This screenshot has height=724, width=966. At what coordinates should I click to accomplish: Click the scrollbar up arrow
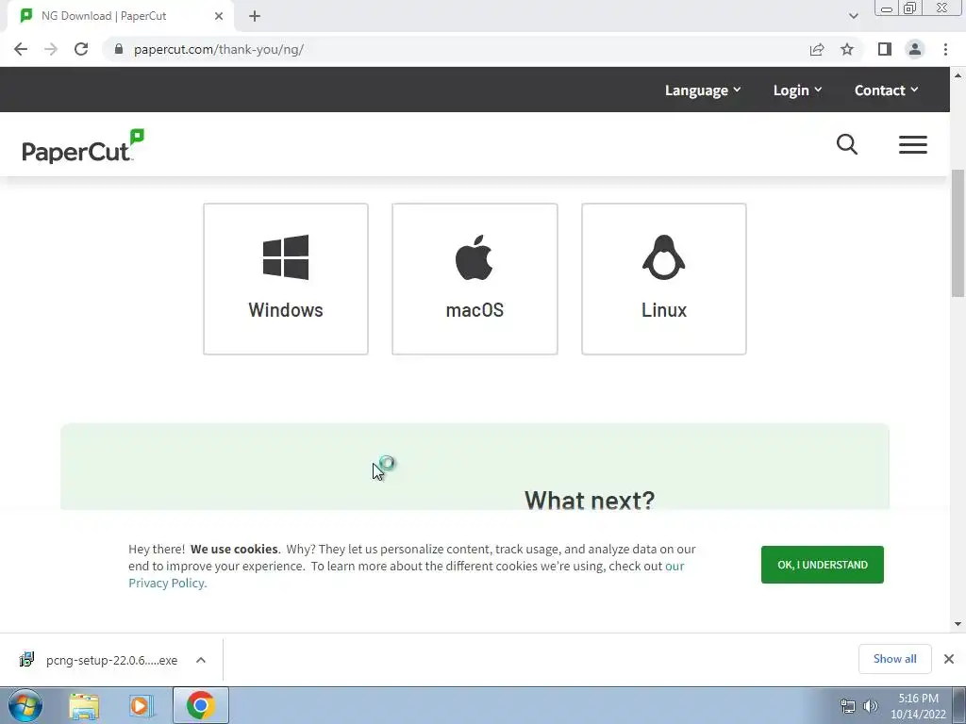pos(958,75)
